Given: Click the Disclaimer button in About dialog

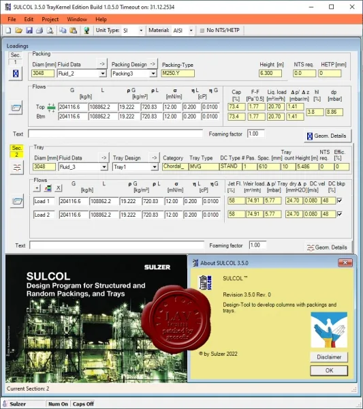Looking at the screenshot, I should (329, 357).
